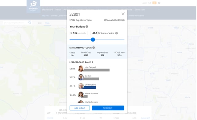Focus the monthly budget amount field

point(78,33)
